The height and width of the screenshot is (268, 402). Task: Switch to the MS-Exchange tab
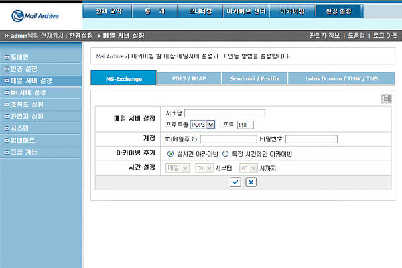tap(123, 78)
